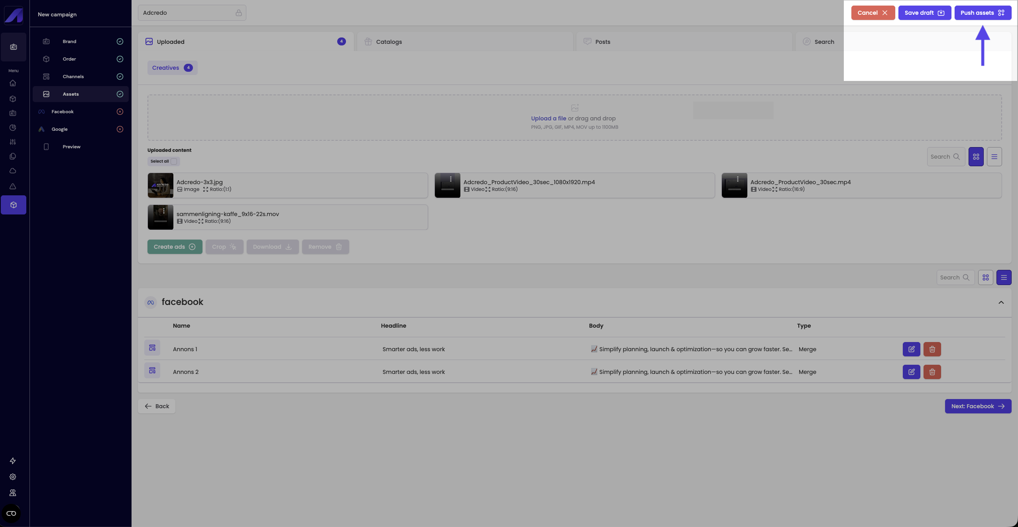
Task: Go to Channels step in campaign
Action: (x=73, y=77)
